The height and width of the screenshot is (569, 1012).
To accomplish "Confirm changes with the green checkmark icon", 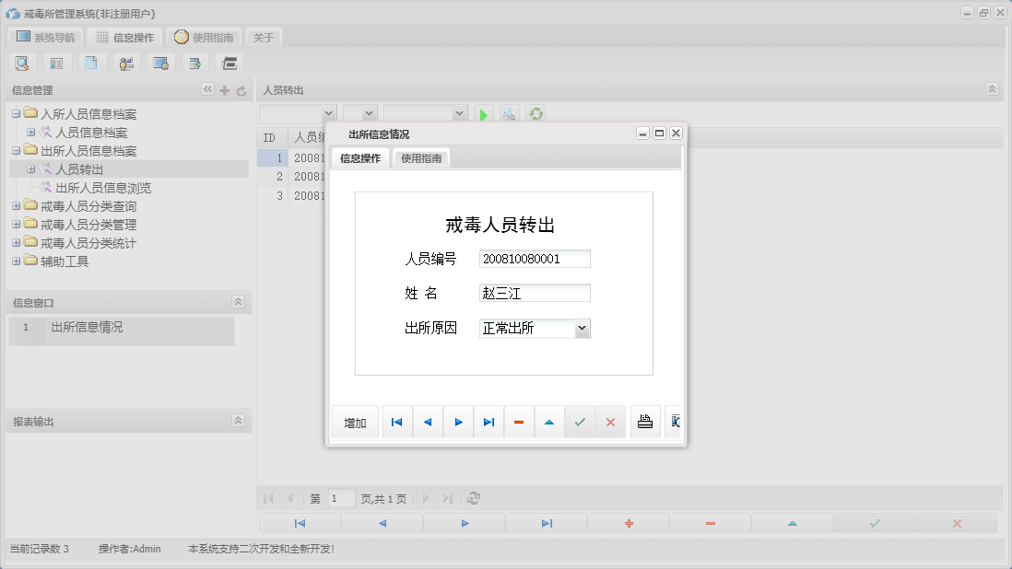I will coord(580,421).
